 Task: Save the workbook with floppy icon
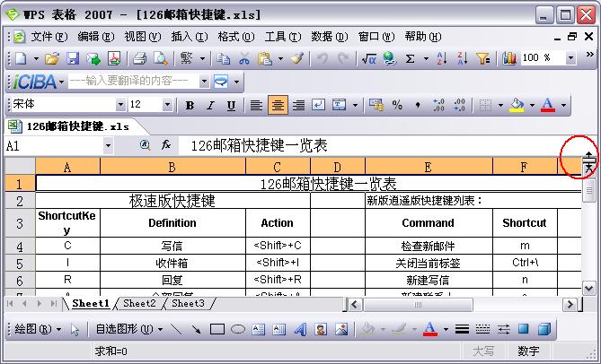73,58
